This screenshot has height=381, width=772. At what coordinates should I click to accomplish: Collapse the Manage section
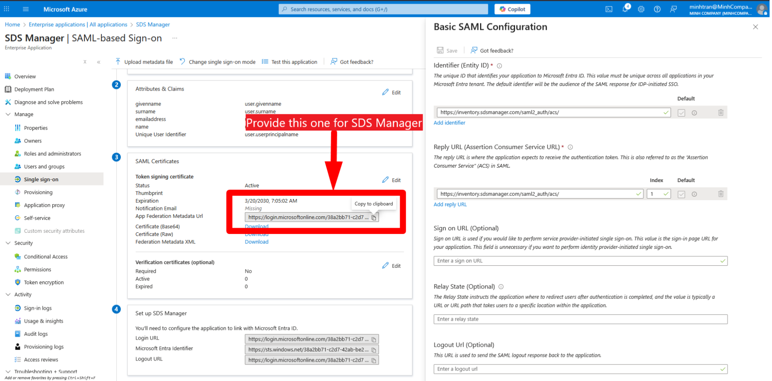coord(8,115)
